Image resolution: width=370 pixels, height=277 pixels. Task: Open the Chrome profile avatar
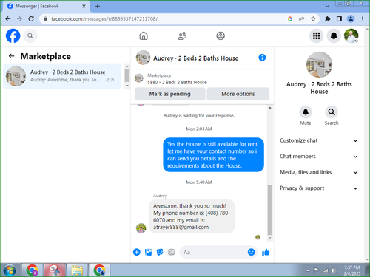[x=351, y=18]
